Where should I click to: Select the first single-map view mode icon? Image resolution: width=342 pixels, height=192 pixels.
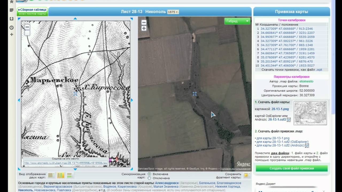pos(51,175)
